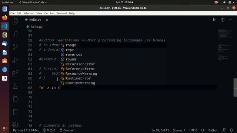Choose RuntimeError from autocomplete list

113,78
